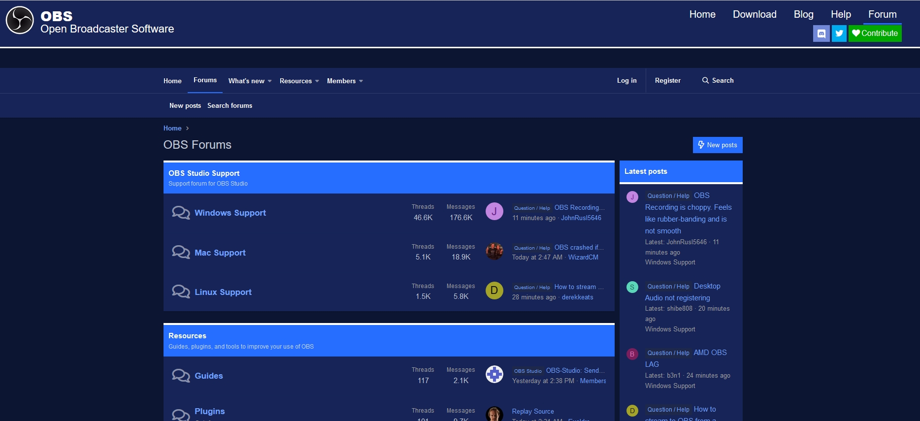Open the OBS Studio Support category
Screen dimensions: 920x421
pyautogui.click(x=204, y=173)
